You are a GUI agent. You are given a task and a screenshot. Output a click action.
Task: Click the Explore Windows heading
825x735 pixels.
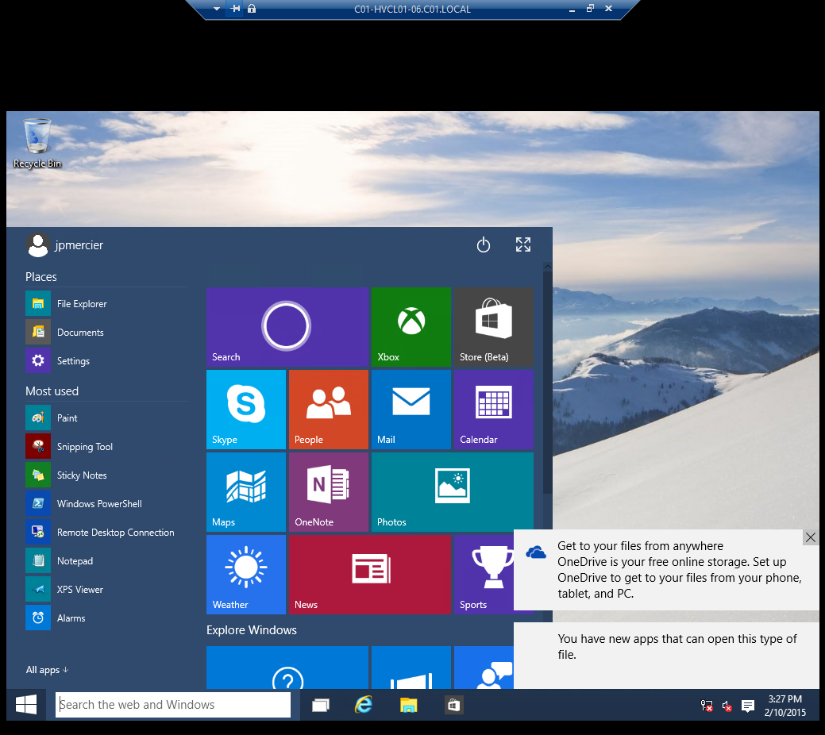pyautogui.click(x=252, y=629)
